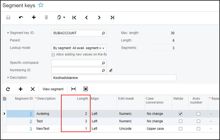Enable Validate checkbox for Test row

[x=181, y=121]
